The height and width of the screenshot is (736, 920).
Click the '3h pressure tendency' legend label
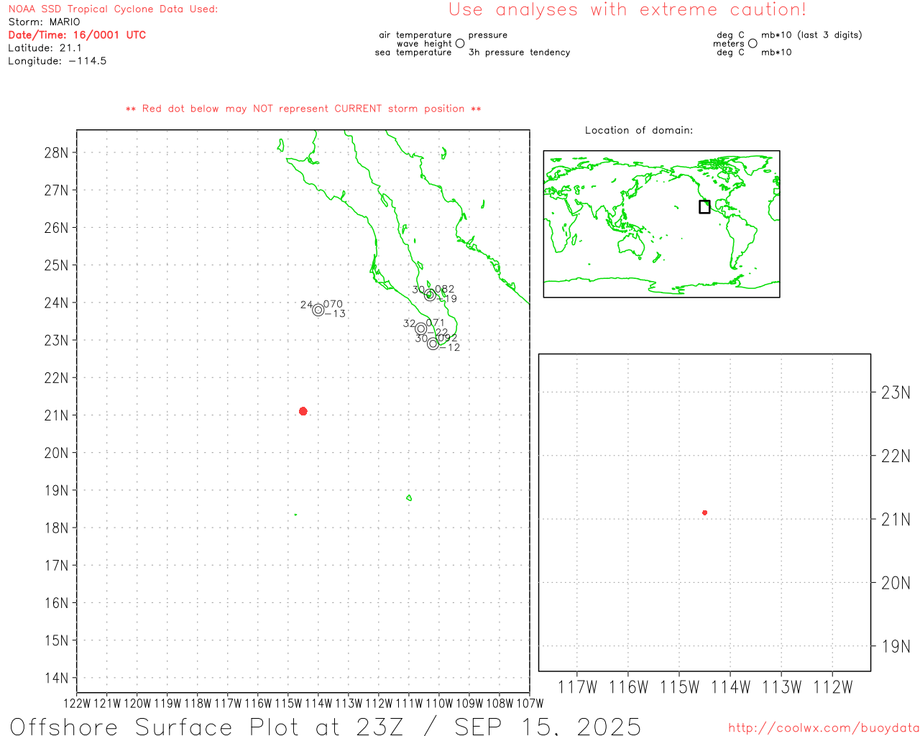pos(519,52)
